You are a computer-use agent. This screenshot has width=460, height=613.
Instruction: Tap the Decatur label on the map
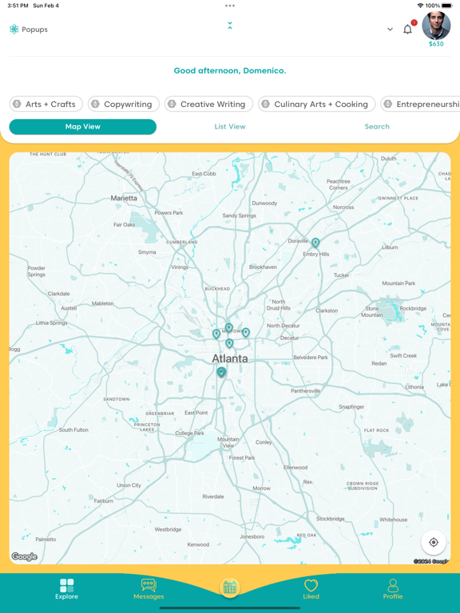(x=289, y=338)
